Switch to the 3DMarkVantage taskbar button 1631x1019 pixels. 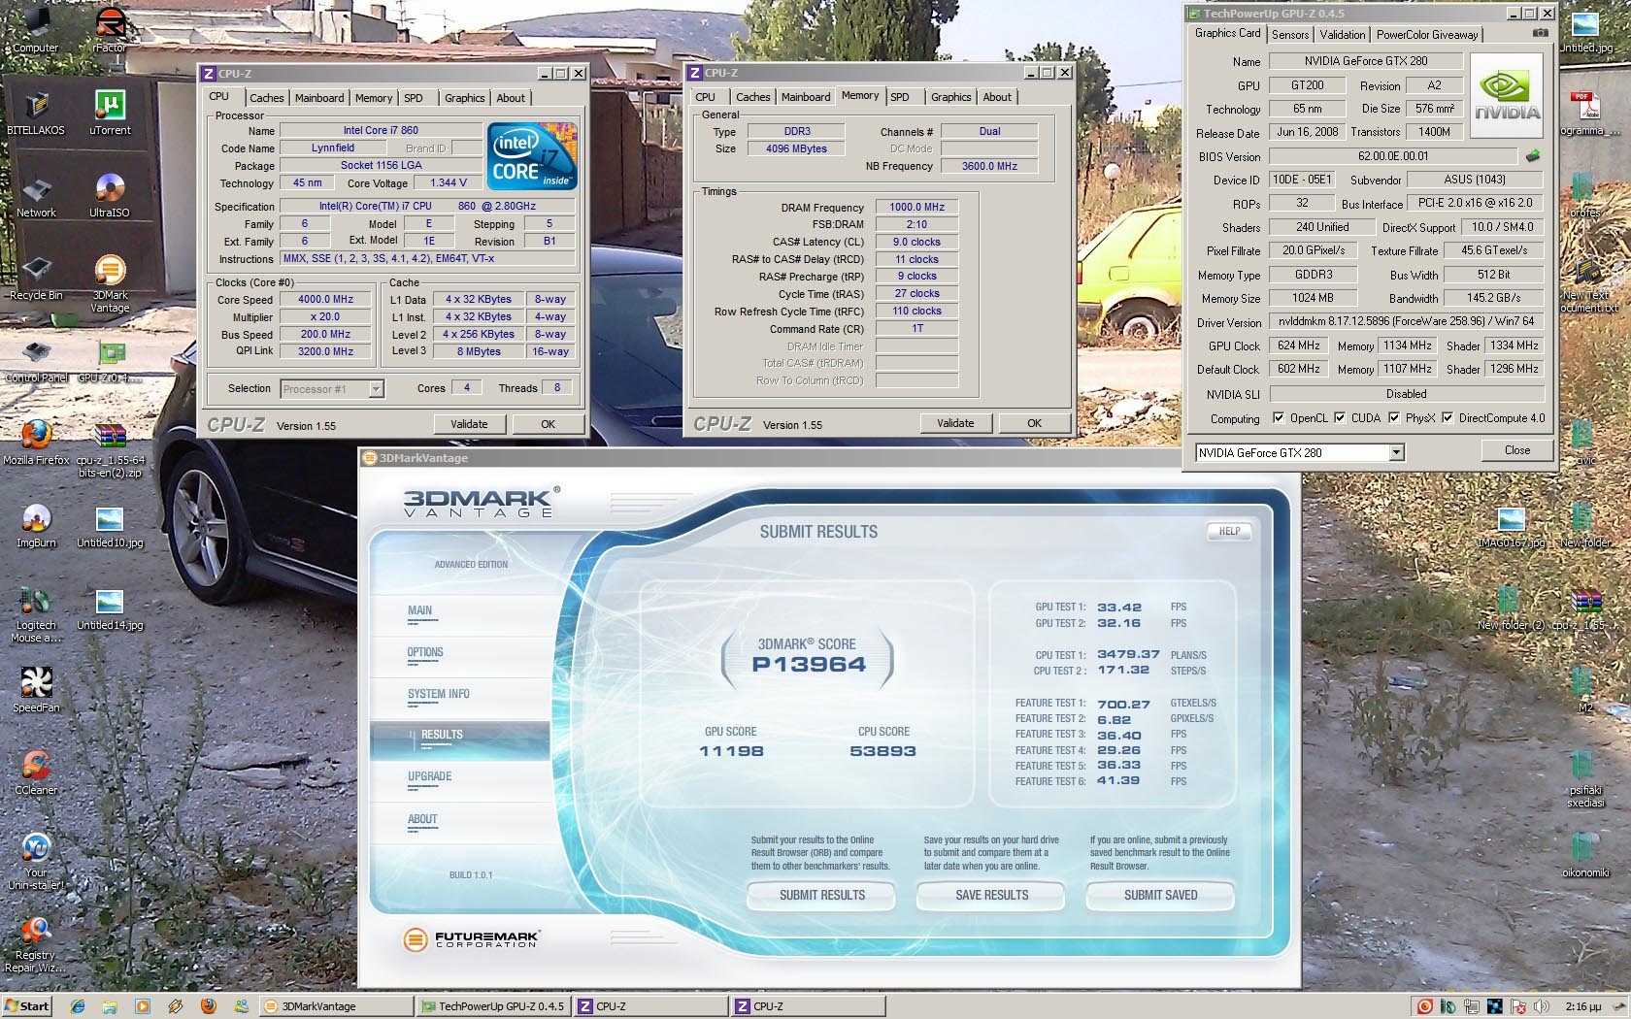(336, 1006)
